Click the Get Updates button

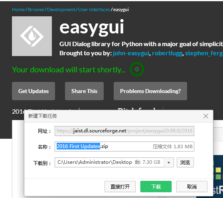[x=34, y=91]
